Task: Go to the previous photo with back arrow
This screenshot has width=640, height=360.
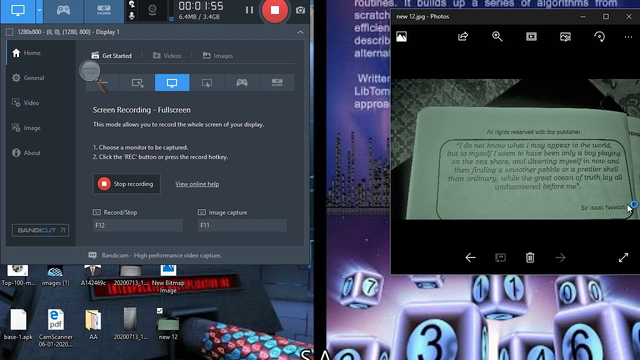Action: coord(470,257)
